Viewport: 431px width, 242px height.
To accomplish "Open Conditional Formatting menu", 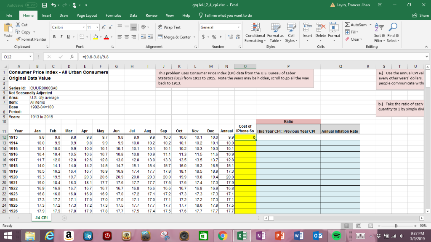I will [255, 33].
